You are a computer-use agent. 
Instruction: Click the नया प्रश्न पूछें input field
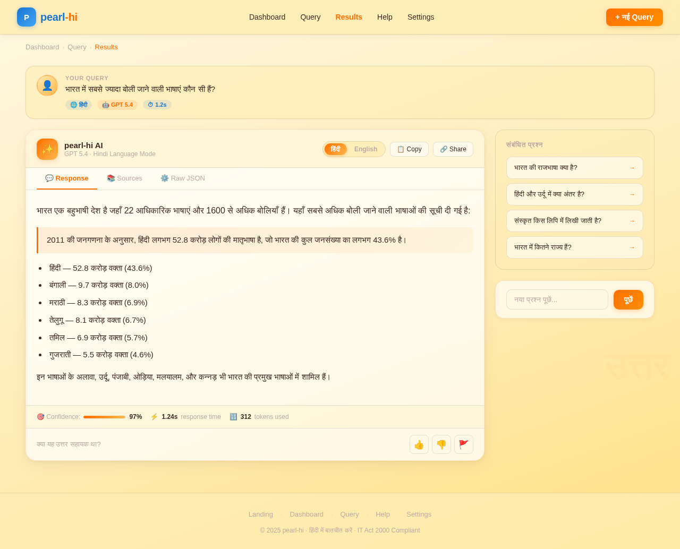557,299
